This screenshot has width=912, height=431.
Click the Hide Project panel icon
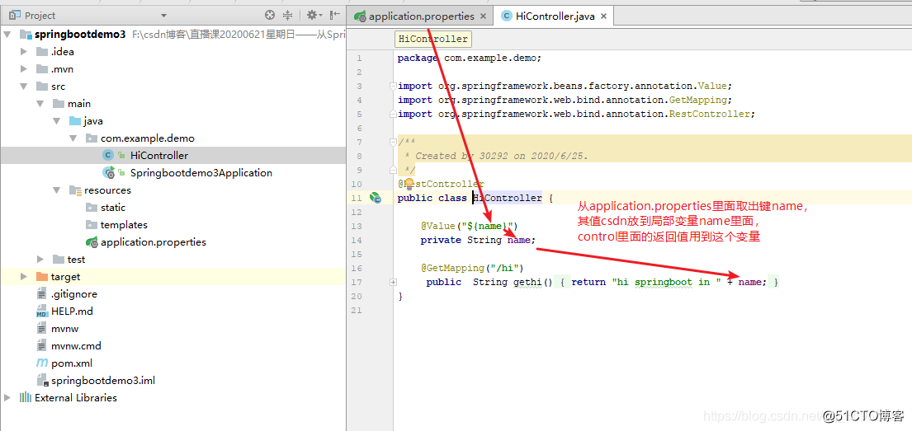point(335,16)
